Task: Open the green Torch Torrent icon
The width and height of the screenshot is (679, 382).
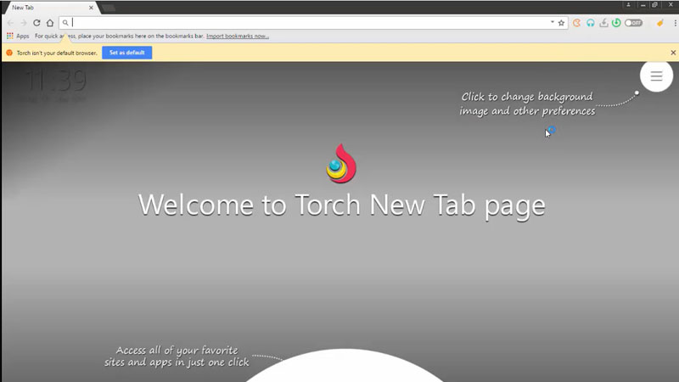Action: (x=616, y=23)
